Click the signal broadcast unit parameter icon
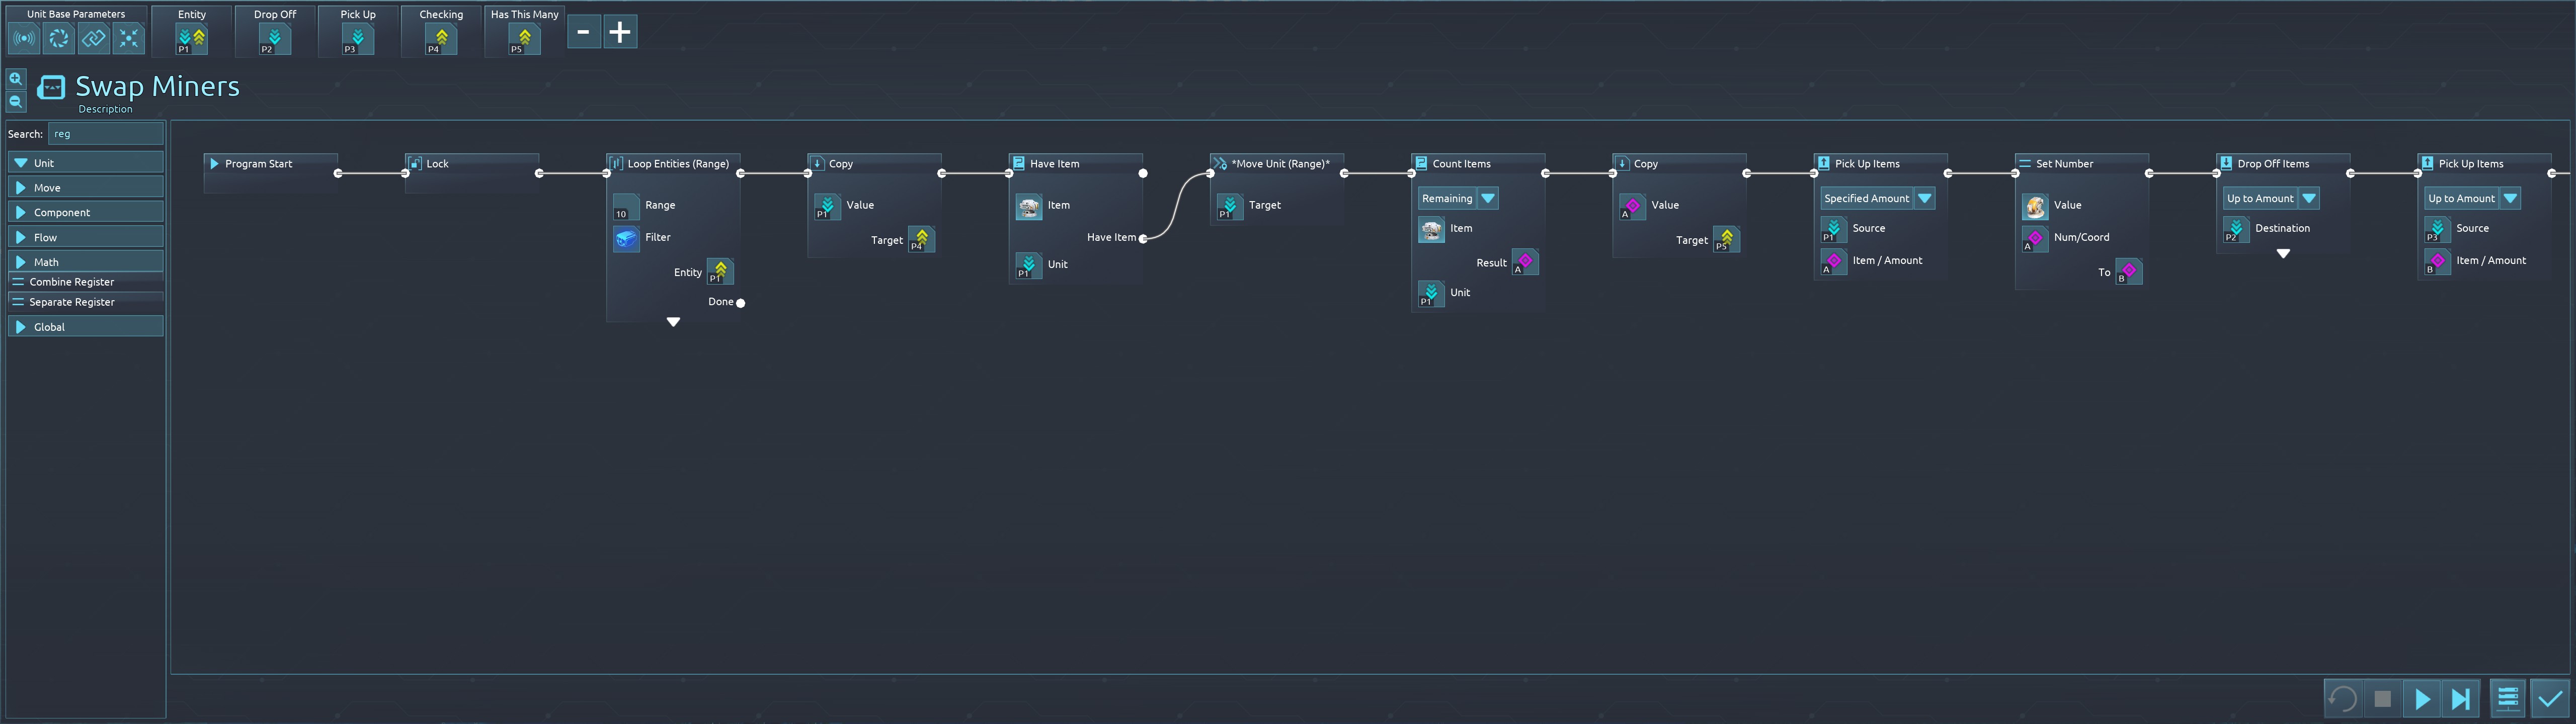 pyautogui.click(x=25, y=38)
